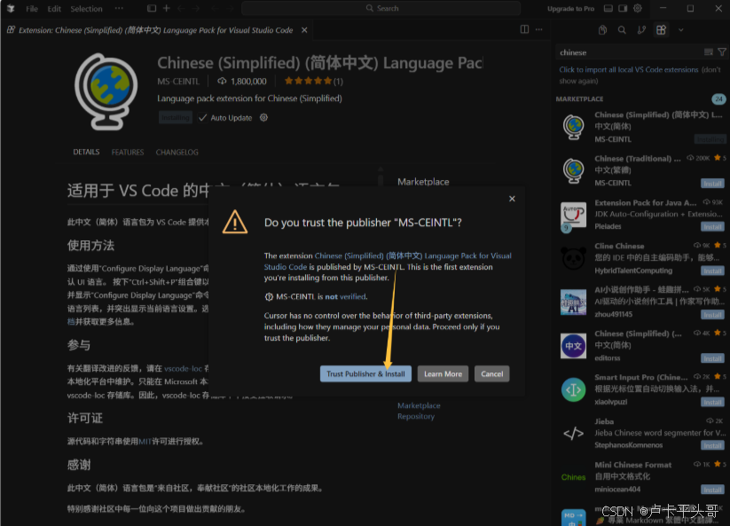Screen dimensions: 730x526
Task: Click Trust Publisher & Install button
Action: pos(365,373)
